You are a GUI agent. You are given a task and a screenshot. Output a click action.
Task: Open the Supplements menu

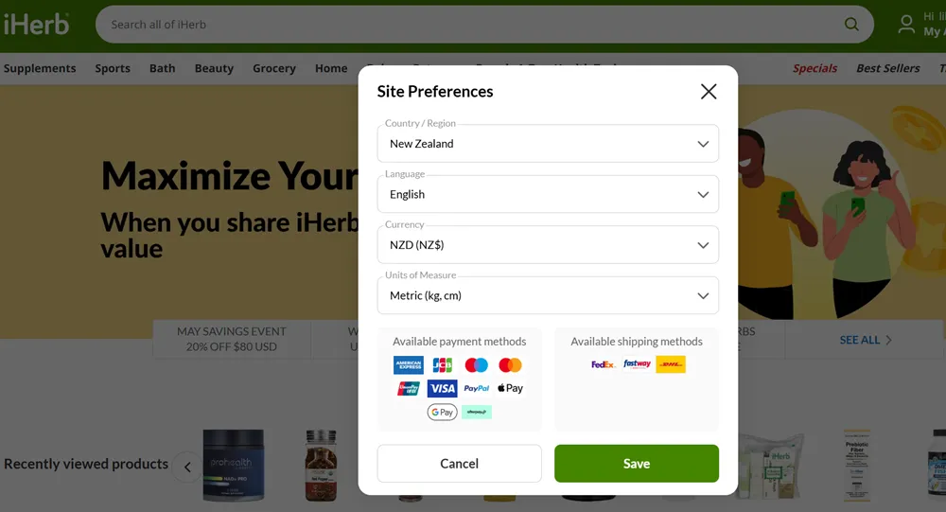(40, 68)
